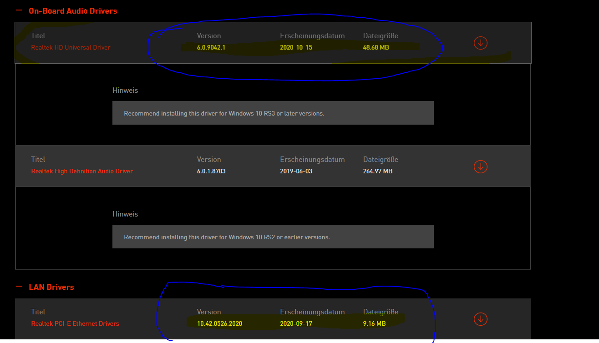The height and width of the screenshot is (343, 599).
Task: Open the Realtek High Definition Audio Driver link
Action: point(82,171)
